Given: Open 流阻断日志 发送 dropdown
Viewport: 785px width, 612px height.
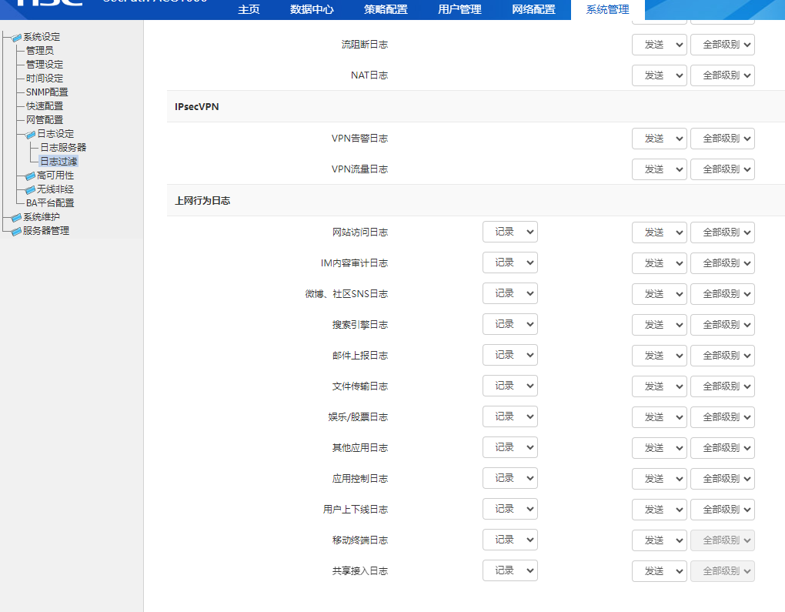Looking at the screenshot, I should (659, 45).
